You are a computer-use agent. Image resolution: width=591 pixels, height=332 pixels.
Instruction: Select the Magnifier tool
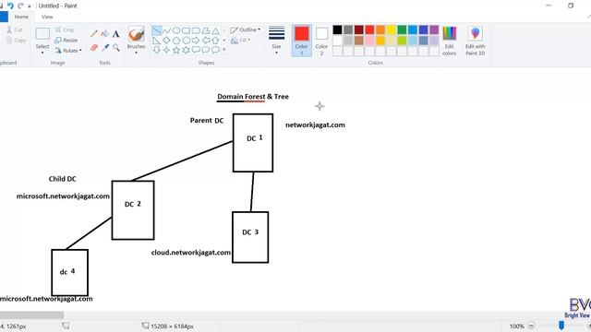[x=115, y=47]
